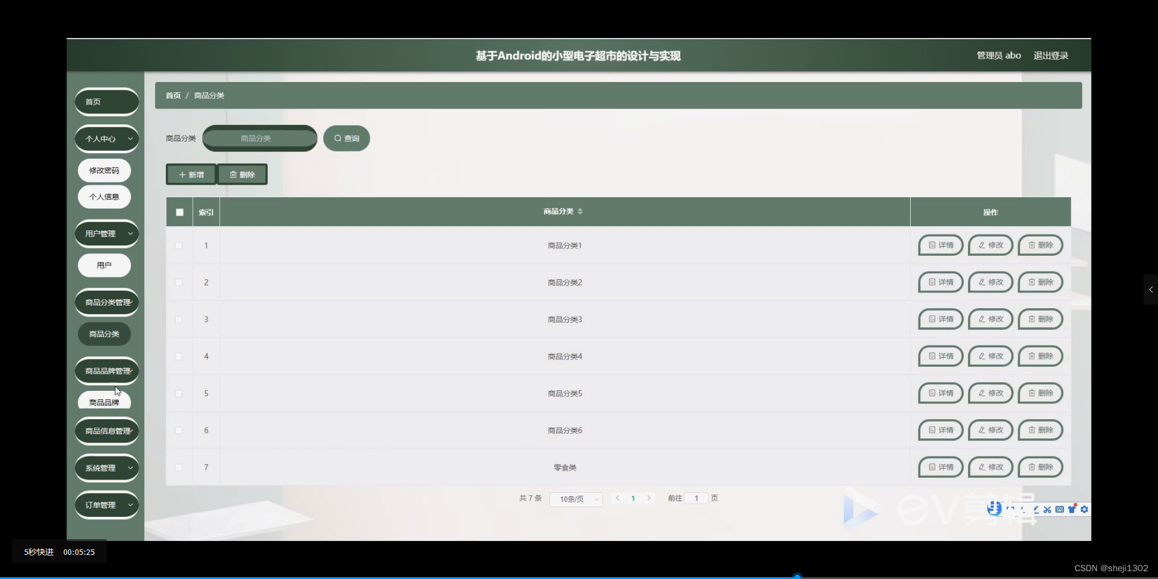Select 首页 in the sidebar menu

point(106,101)
